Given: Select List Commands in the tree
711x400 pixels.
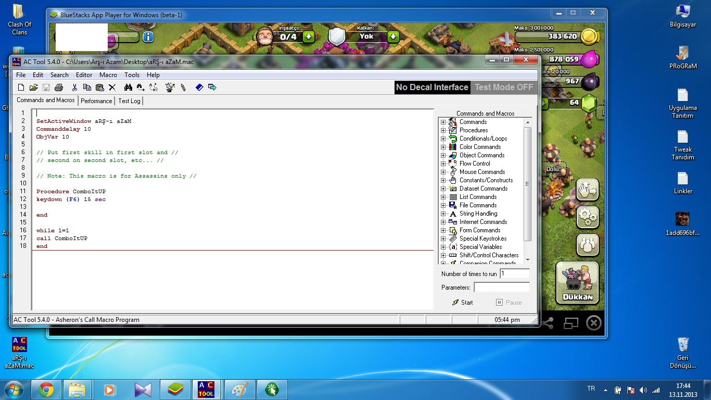Looking at the screenshot, I should click(478, 197).
